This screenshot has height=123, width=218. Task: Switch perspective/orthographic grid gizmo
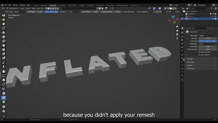tap(177, 38)
